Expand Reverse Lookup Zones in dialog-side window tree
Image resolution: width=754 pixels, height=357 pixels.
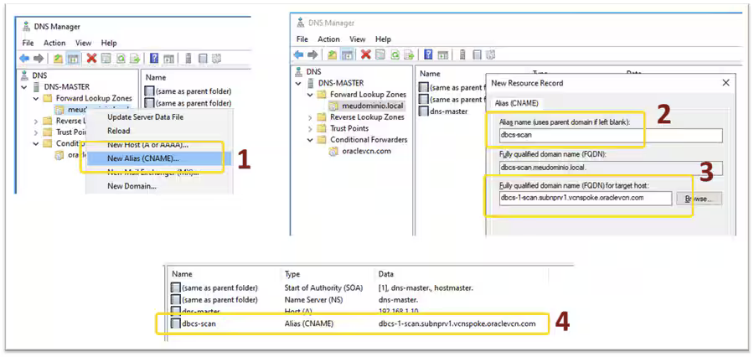pos(310,117)
